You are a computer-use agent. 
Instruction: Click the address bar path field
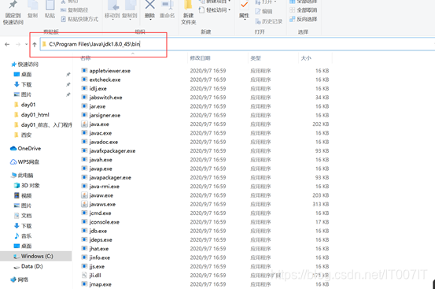click(x=238, y=44)
